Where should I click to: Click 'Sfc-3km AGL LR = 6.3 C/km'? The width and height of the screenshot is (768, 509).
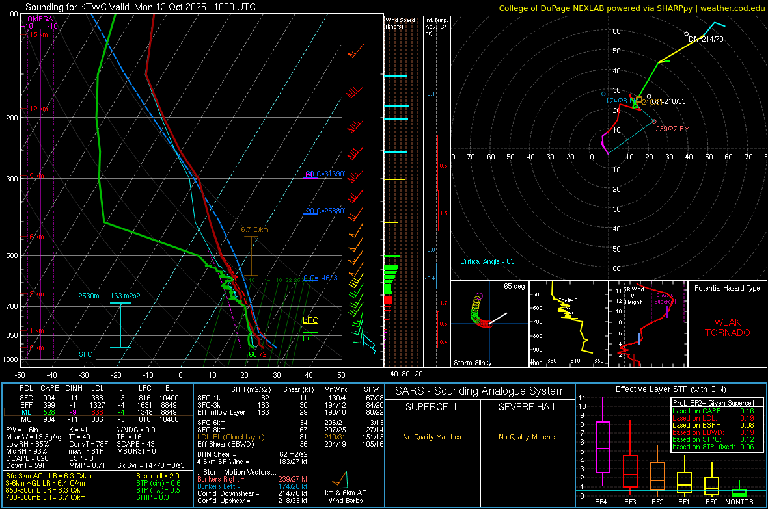(49, 476)
